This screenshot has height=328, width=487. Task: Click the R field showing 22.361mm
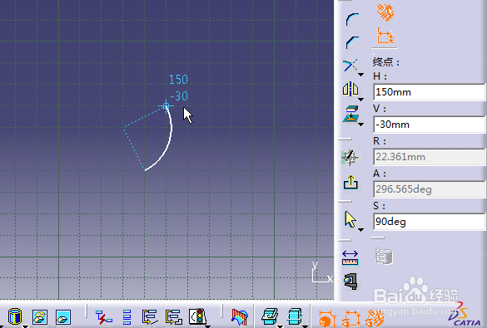pyautogui.click(x=429, y=157)
